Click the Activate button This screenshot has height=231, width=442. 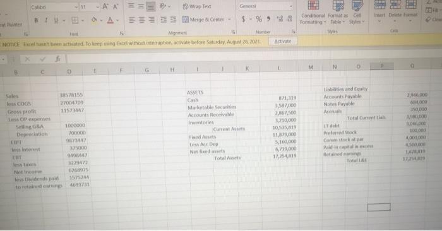coord(282,42)
